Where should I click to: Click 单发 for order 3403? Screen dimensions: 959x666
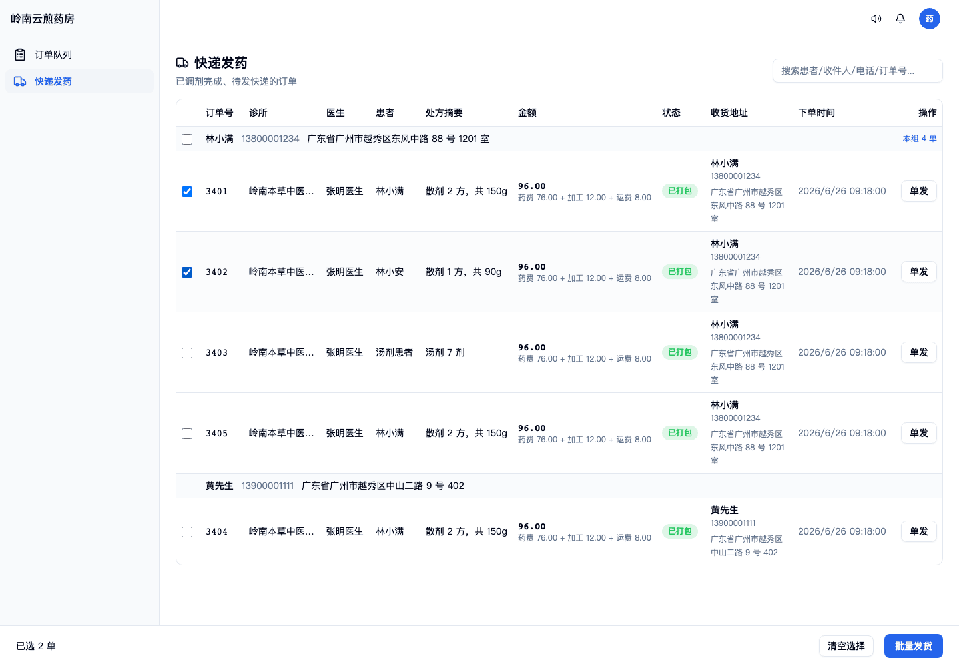pos(919,352)
